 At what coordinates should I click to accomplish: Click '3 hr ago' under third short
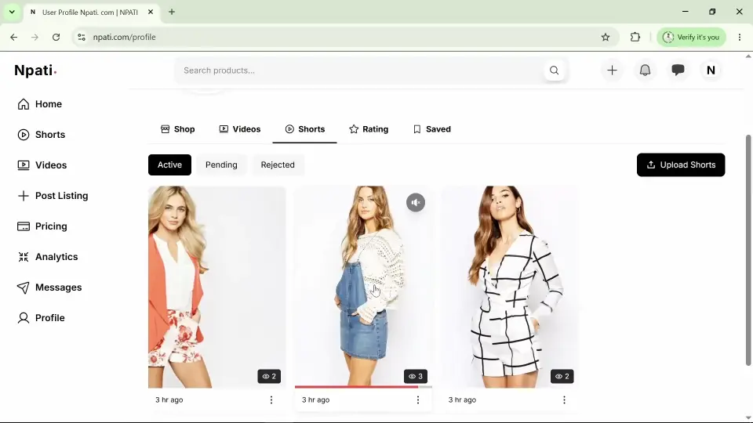(462, 400)
